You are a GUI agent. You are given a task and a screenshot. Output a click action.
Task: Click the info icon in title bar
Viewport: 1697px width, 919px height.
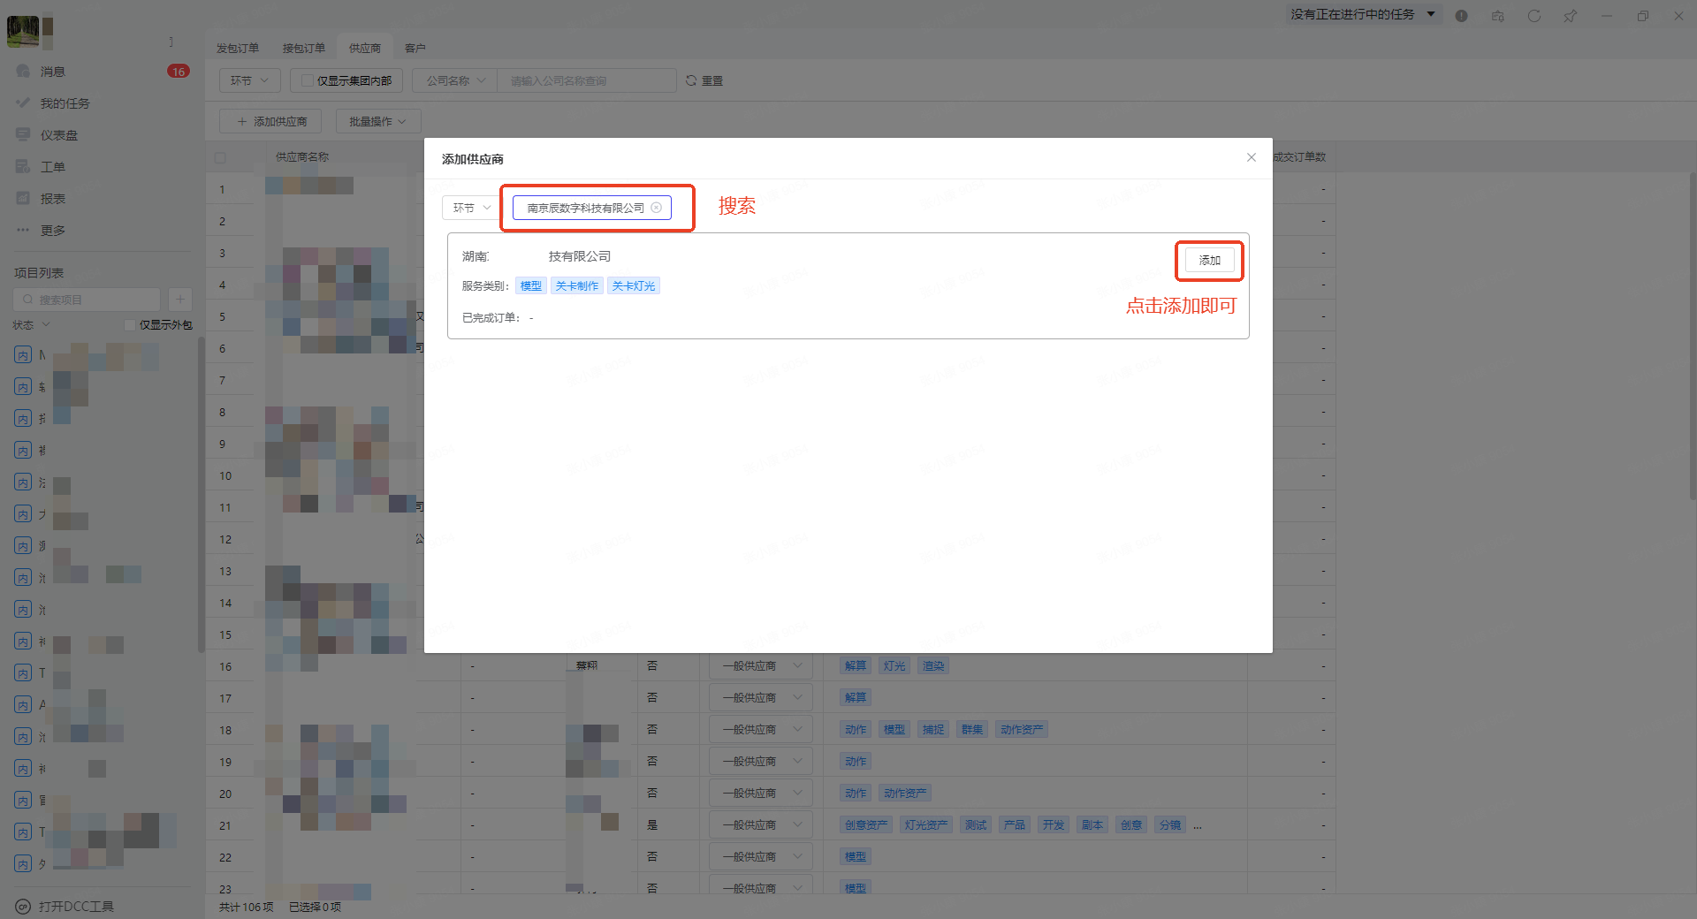point(1461,16)
